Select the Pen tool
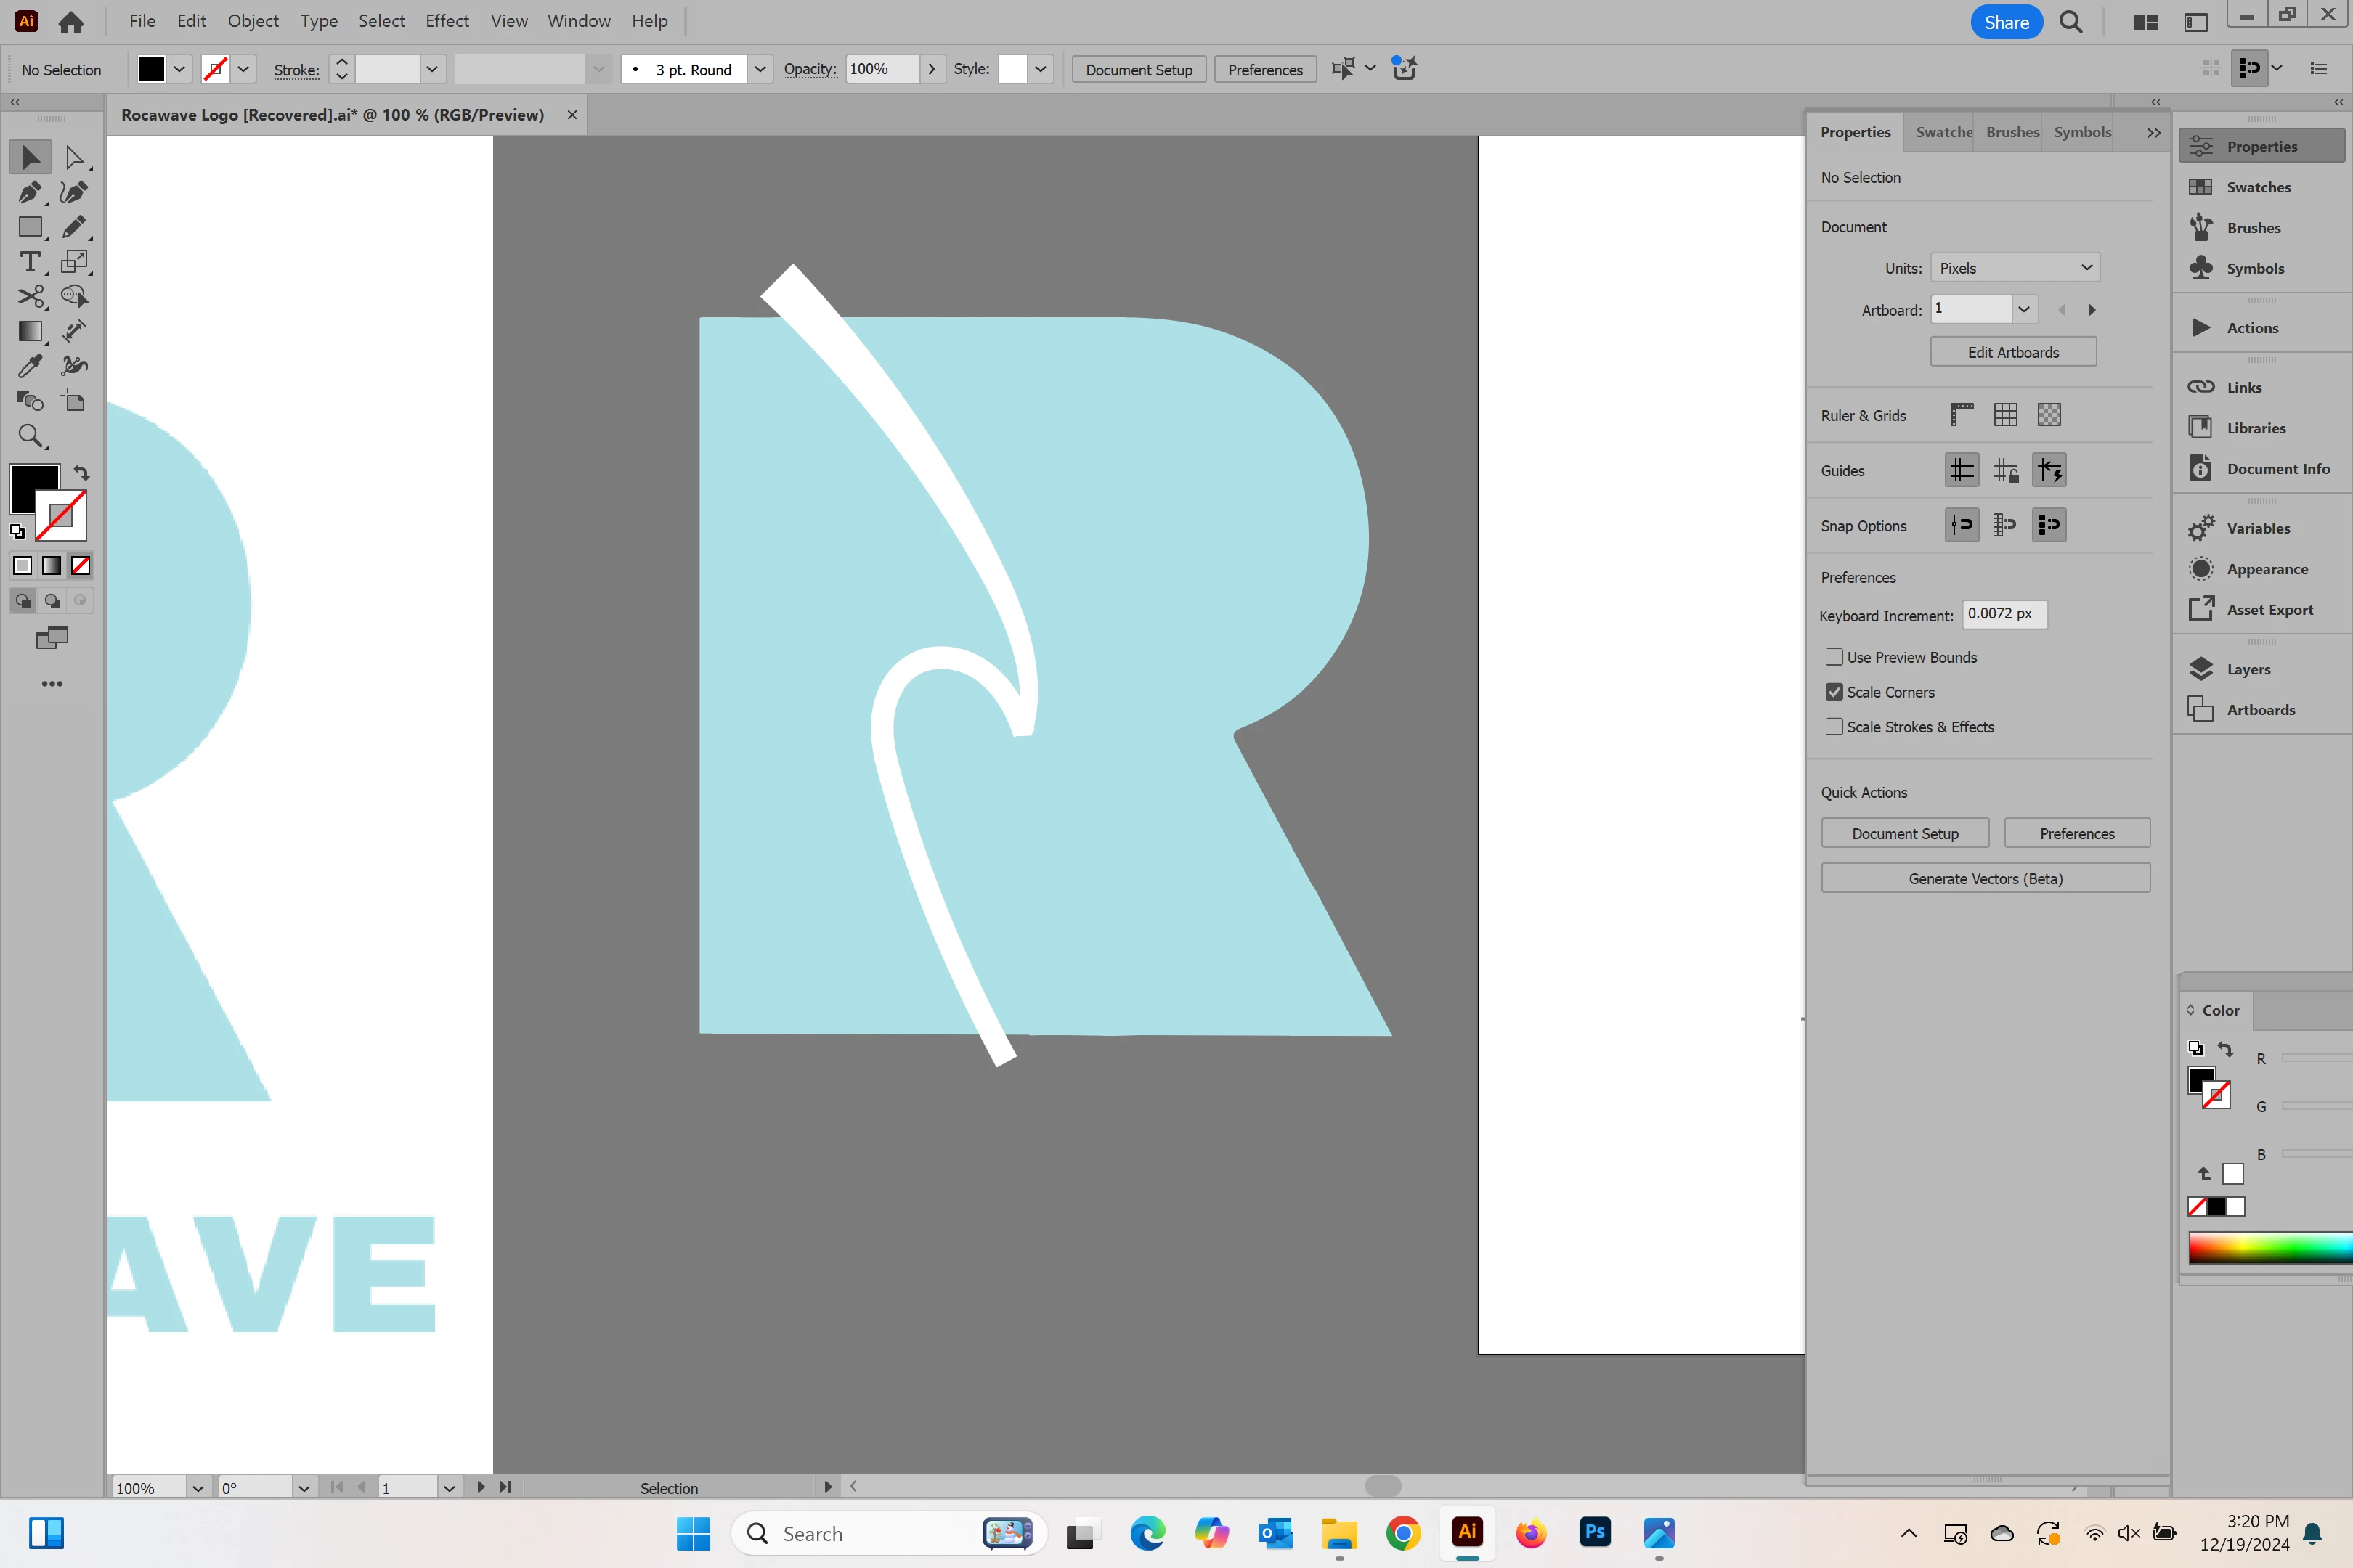This screenshot has height=1568, width=2353. point(29,192)
